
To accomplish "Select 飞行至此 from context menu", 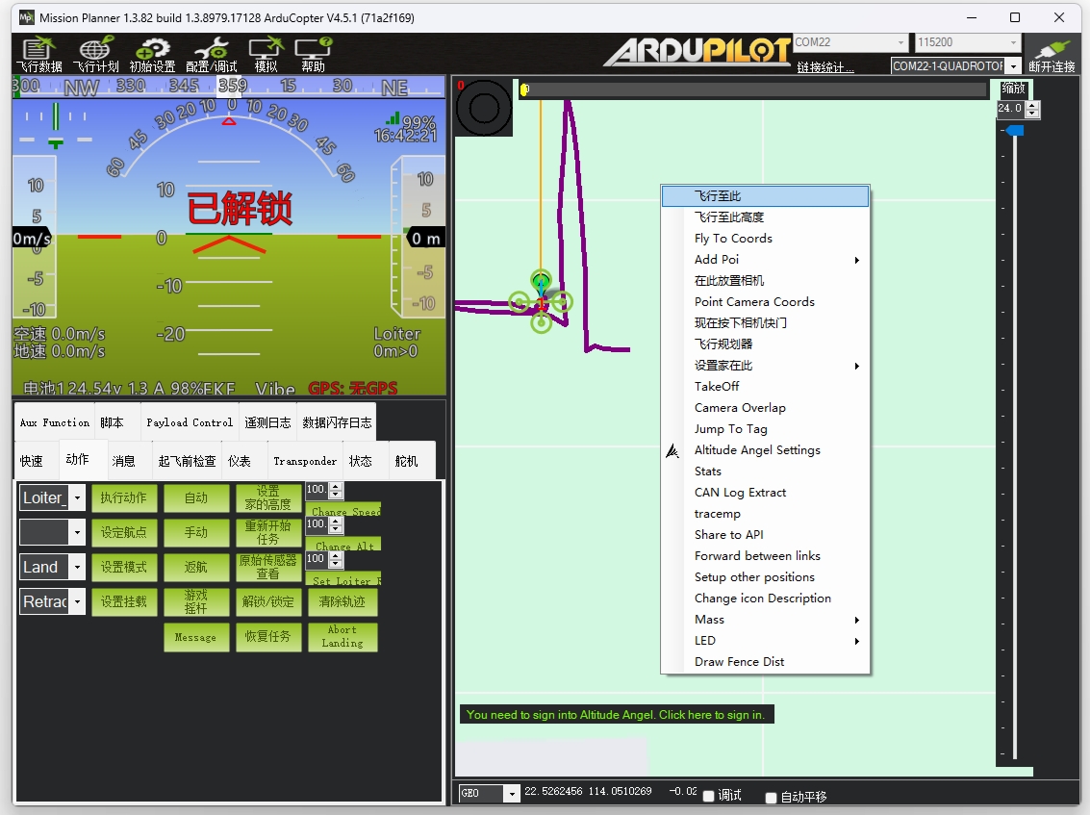I will tap(766, 196).
